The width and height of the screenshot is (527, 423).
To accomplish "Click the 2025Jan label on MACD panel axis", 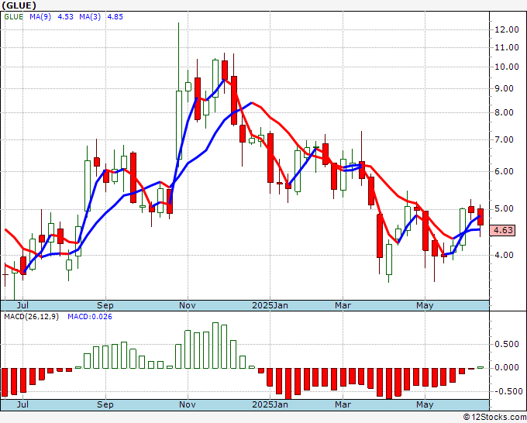I will (x=270, y=404).
